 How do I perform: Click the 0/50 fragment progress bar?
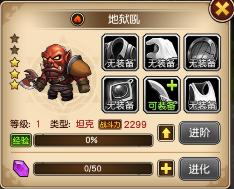(93, 169)
